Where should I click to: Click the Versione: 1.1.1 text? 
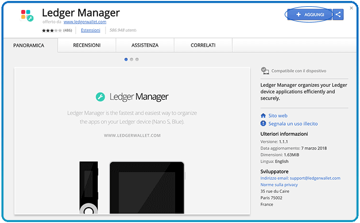[274, 142]
